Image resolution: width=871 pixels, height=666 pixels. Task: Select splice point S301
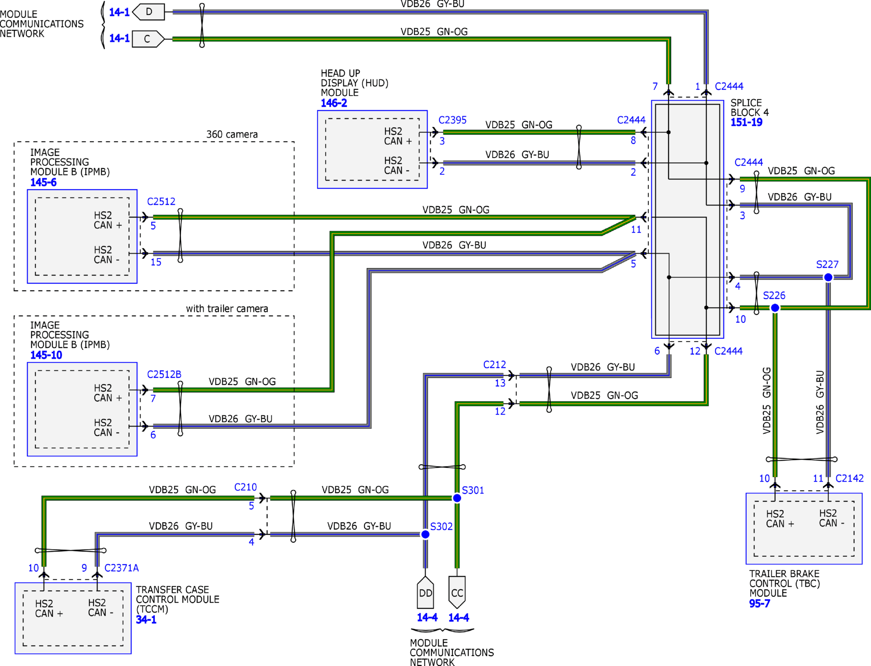457,498
